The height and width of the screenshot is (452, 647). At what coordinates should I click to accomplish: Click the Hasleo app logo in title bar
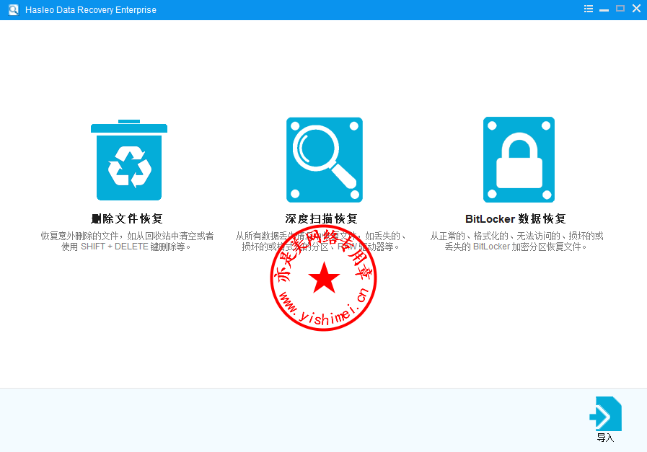coord(14,10)
